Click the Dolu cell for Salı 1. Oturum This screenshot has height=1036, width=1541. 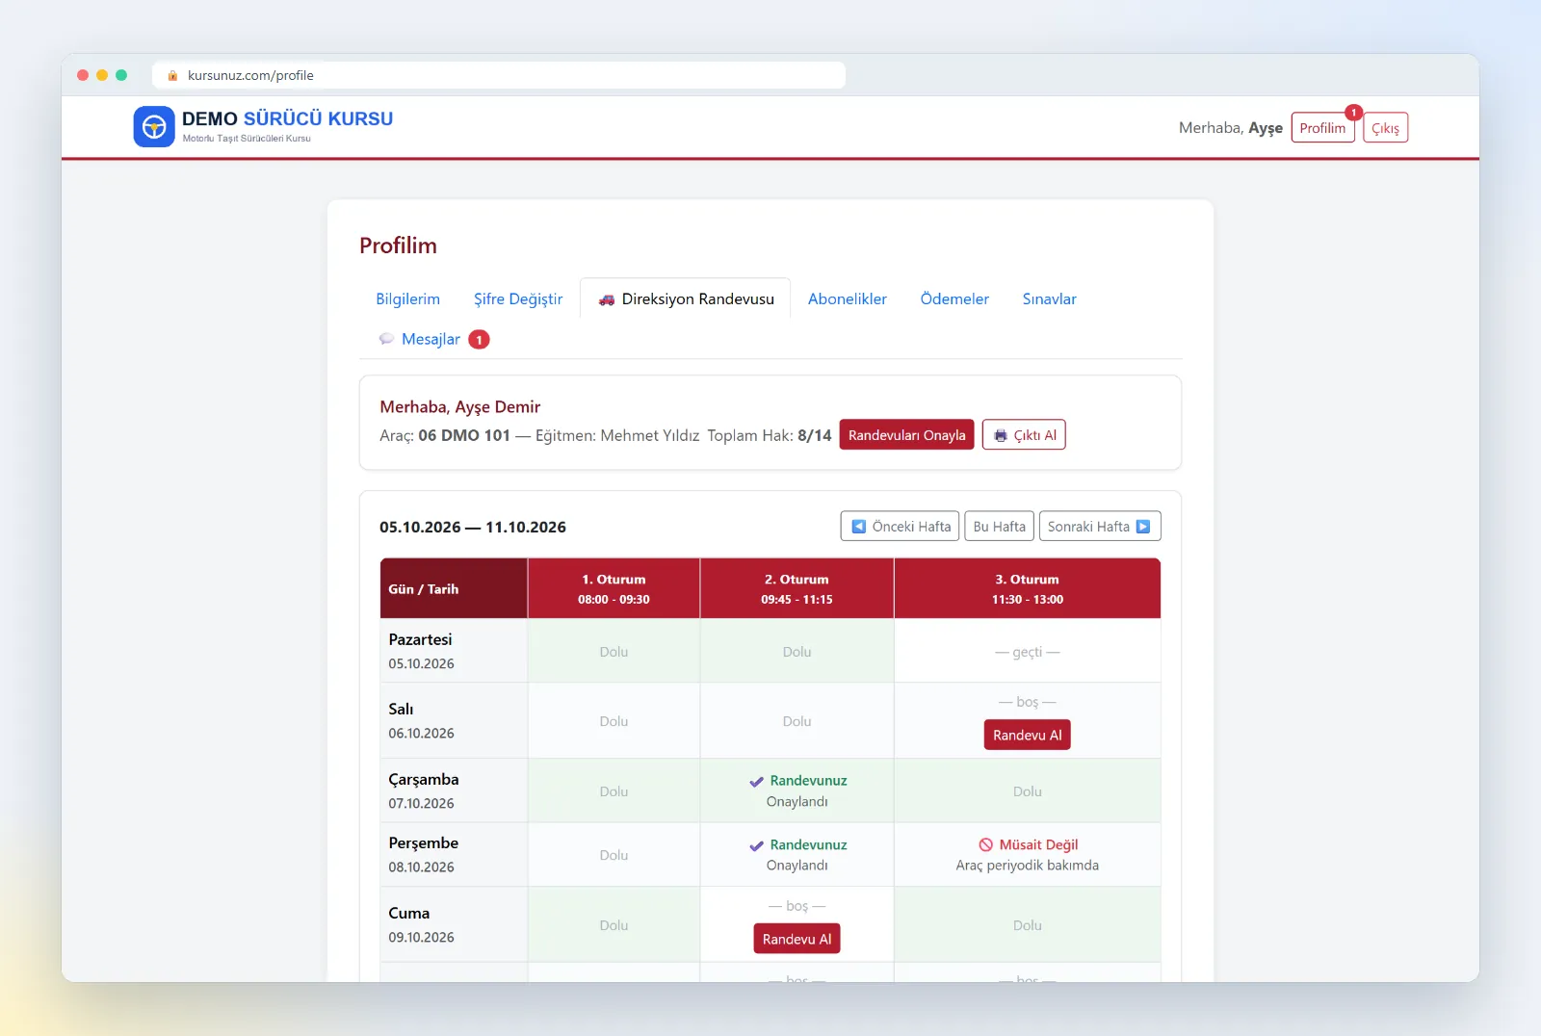tap(614, 721)
